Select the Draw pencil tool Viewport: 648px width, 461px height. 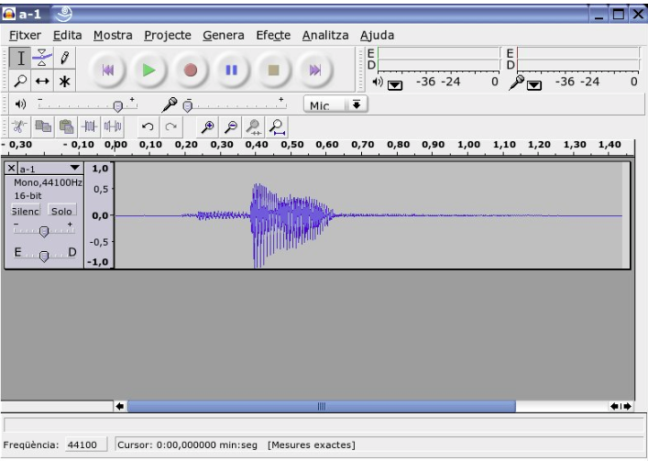[x=64, y=59]
